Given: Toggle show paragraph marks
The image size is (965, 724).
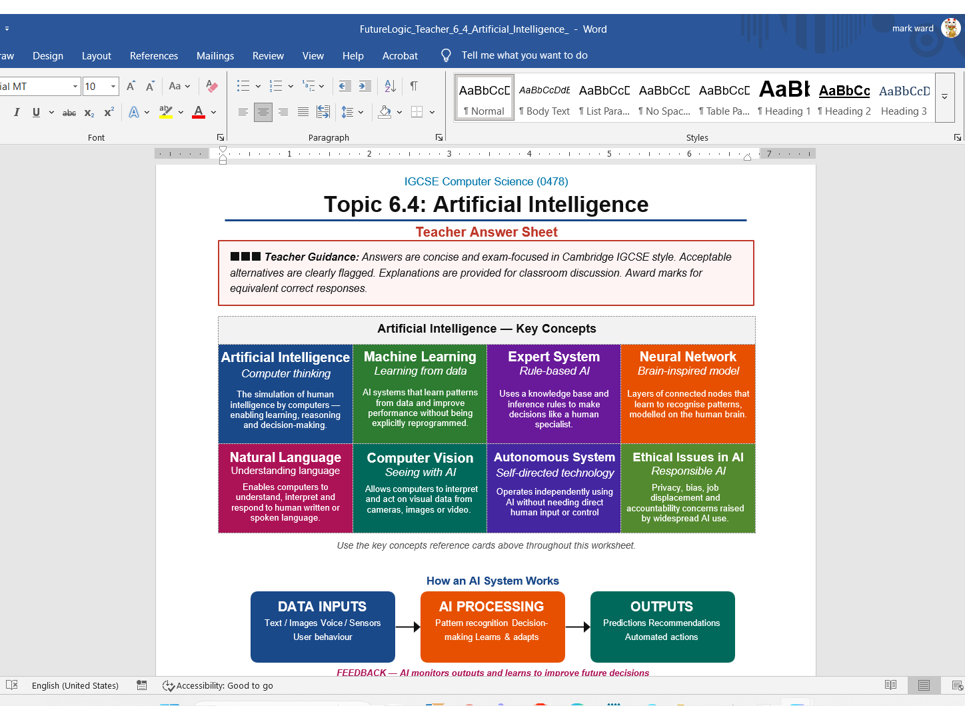Looking at the screenshot, I should pos(414,86).
